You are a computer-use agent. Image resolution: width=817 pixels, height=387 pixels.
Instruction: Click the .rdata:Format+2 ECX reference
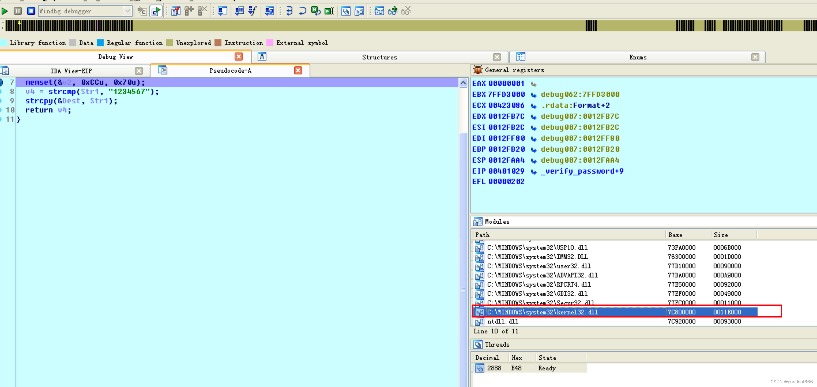click(575, 105)
